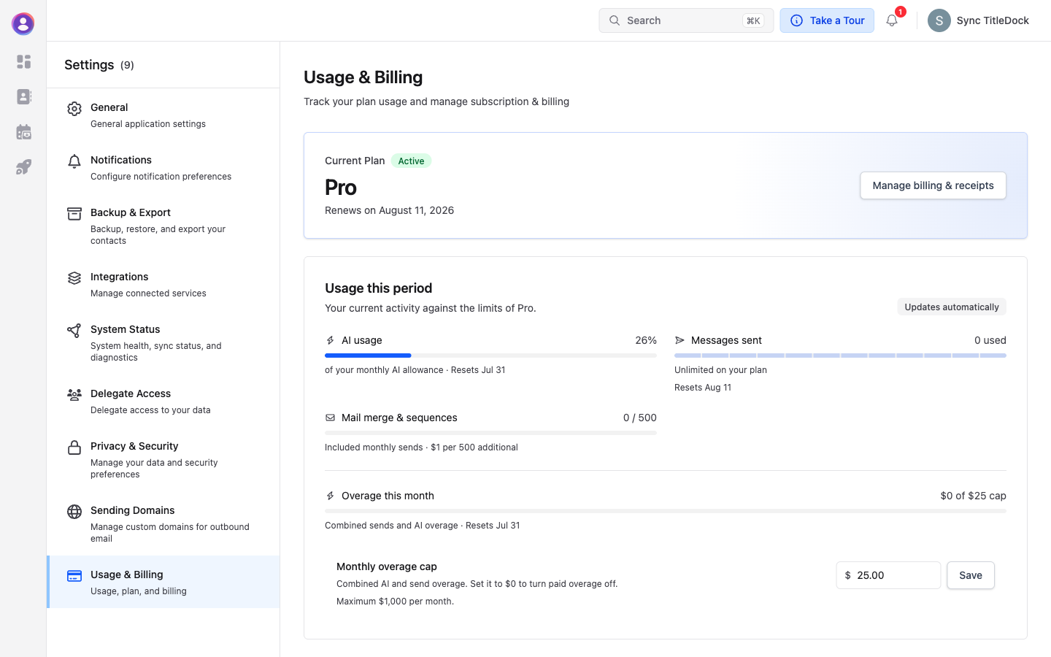Click the monthly overage cap amount field
The width and height of the screenshot is (1051, 657).
(888, 575)
